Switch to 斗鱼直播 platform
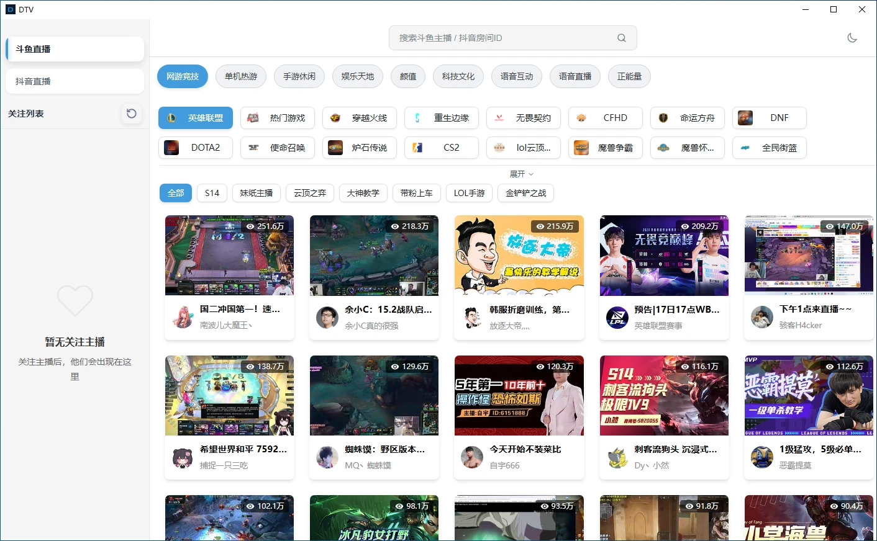This screenshot has height=541, width=877. (x=75, y=49)
